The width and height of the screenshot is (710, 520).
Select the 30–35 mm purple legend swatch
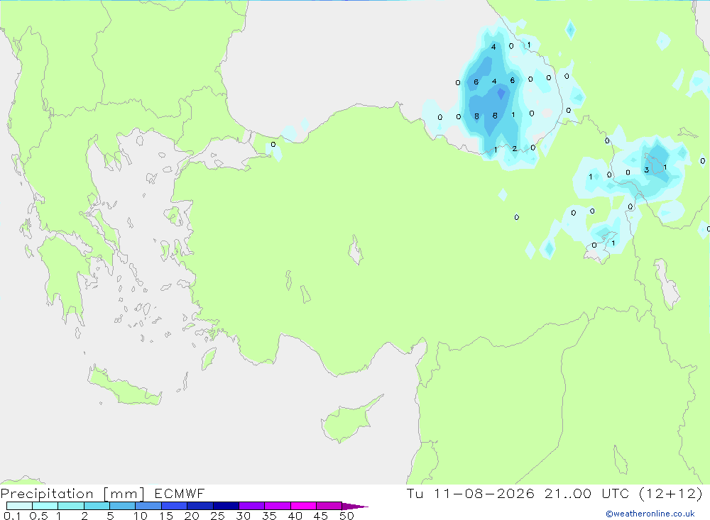pyautogui.click(x=252, y=506)
